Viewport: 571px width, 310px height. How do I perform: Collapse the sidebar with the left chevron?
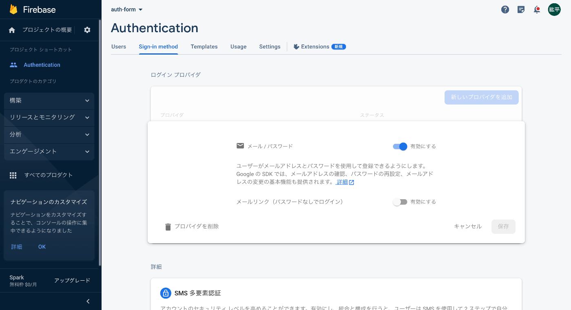88,301
